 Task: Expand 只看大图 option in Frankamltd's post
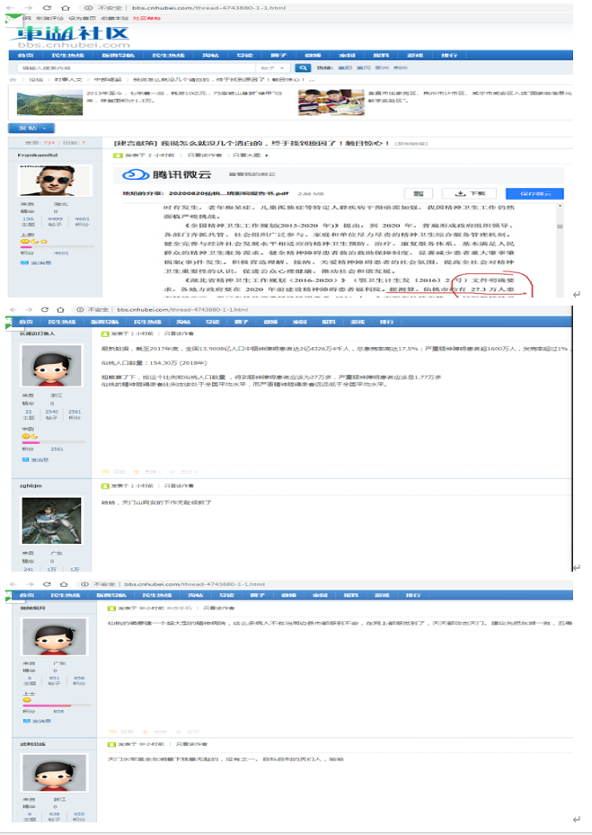click(251, 155)
